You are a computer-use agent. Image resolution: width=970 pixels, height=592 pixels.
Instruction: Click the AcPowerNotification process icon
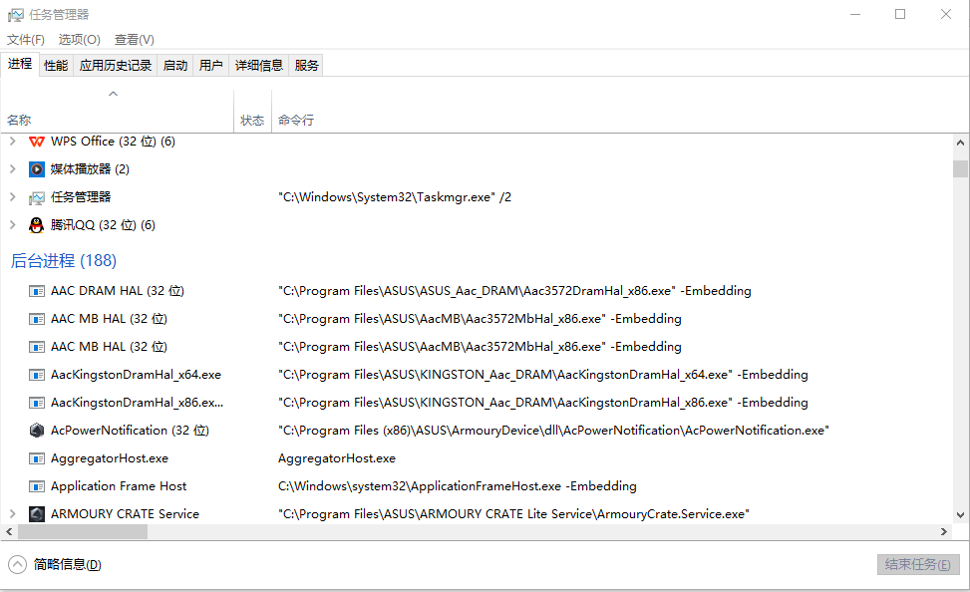(37, 431)
